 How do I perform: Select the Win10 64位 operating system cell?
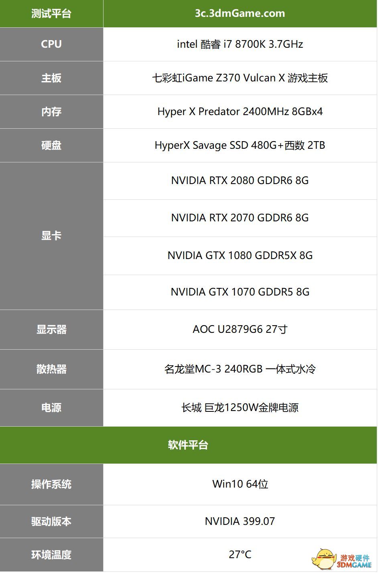tap(240, 484)
